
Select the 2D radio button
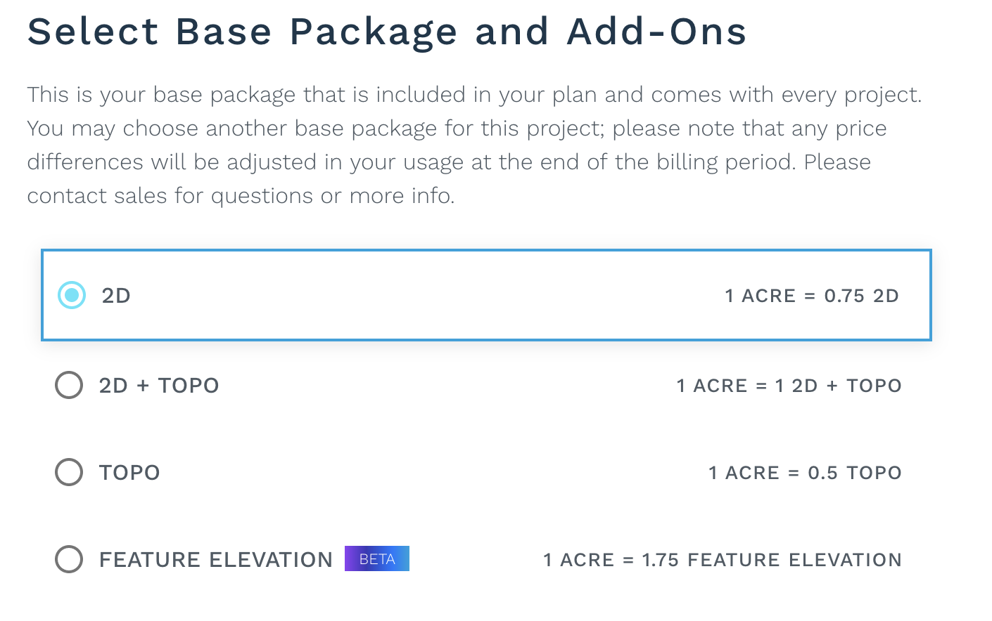[72, 295]
